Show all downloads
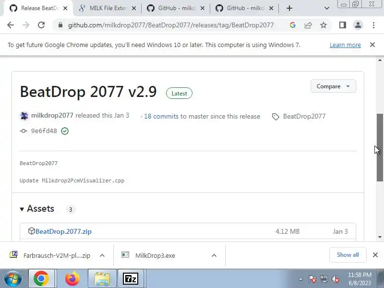The width and height of the screenshot is (384, 288). pyautogui.click(x=348, y=255)
